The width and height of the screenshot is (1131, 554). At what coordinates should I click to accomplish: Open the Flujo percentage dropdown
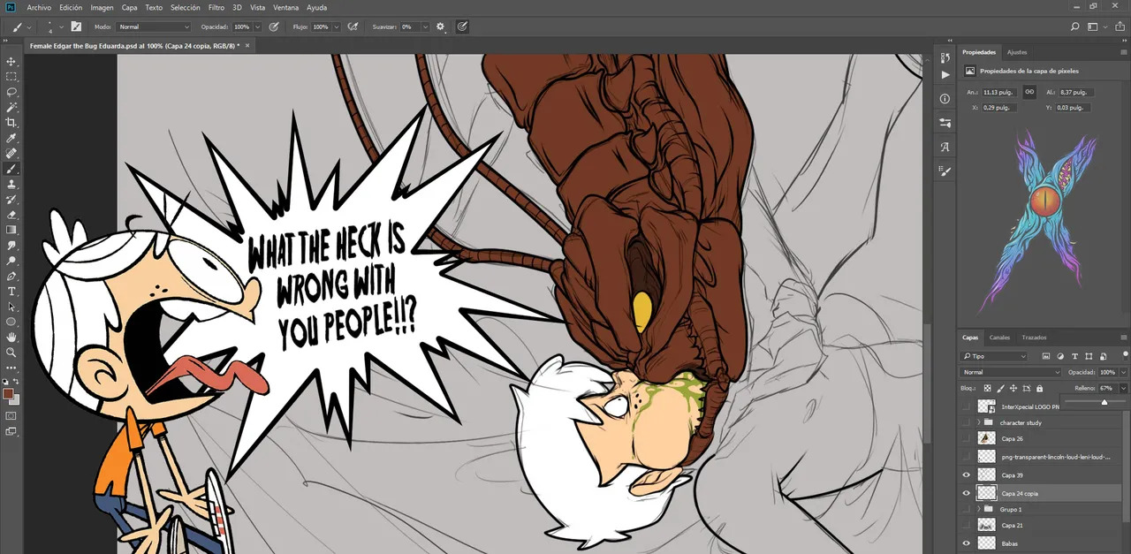point(337,27)
